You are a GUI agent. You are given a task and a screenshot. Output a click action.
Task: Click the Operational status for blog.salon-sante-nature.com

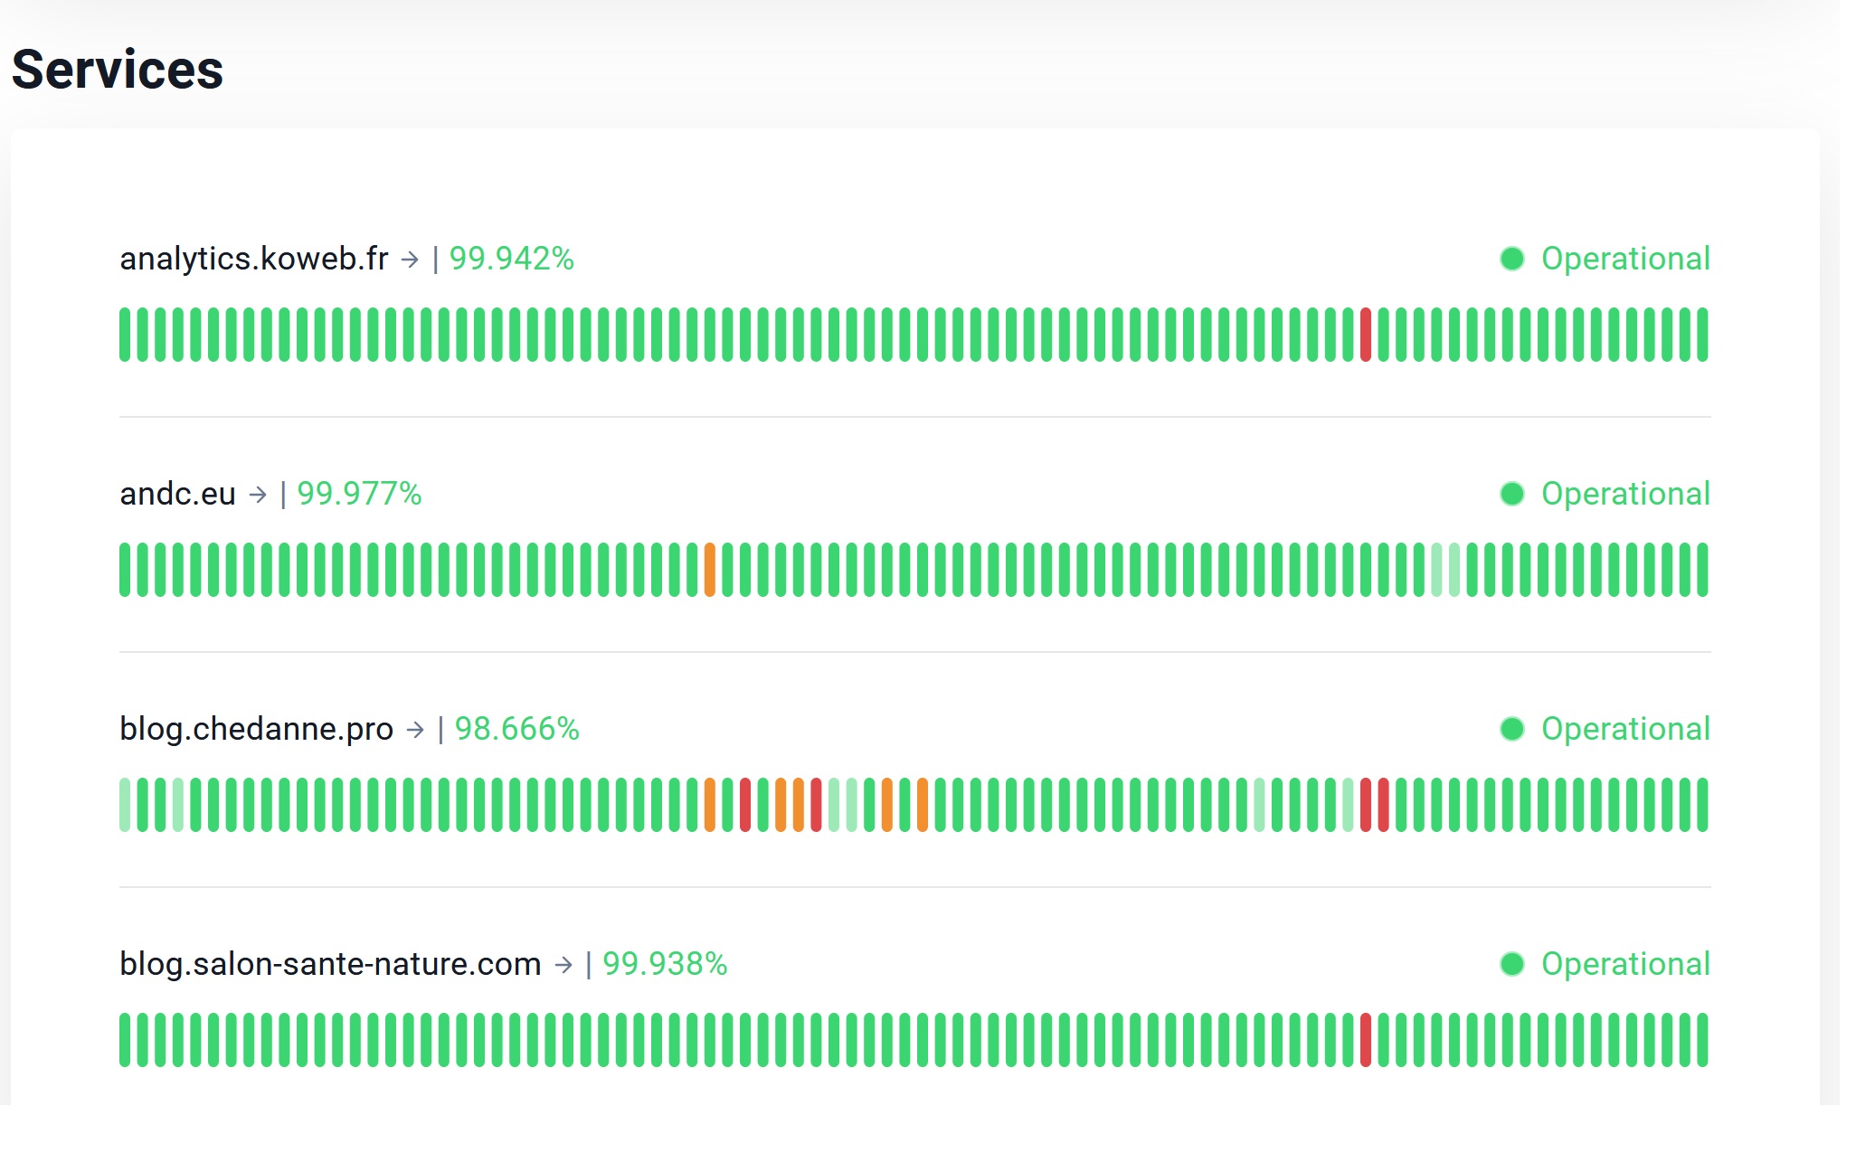1625,964
